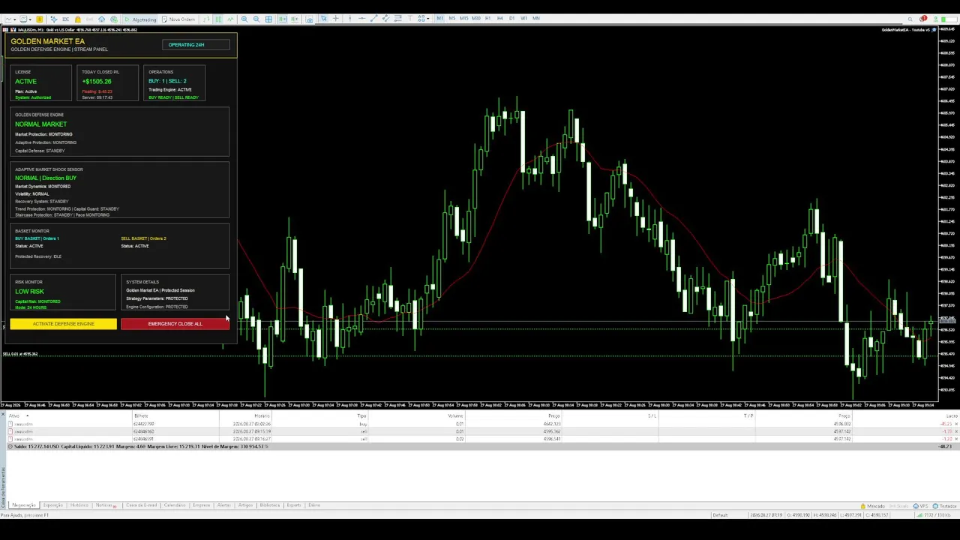This screenshot has height=540, width=960.
Task: Click the orange dollar symbols icon
Action: 39,19
